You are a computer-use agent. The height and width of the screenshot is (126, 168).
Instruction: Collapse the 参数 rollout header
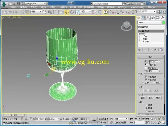tap(150, 57)
